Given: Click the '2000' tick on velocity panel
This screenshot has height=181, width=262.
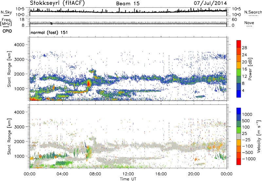Looking at the screenshot, I should 19,141.
